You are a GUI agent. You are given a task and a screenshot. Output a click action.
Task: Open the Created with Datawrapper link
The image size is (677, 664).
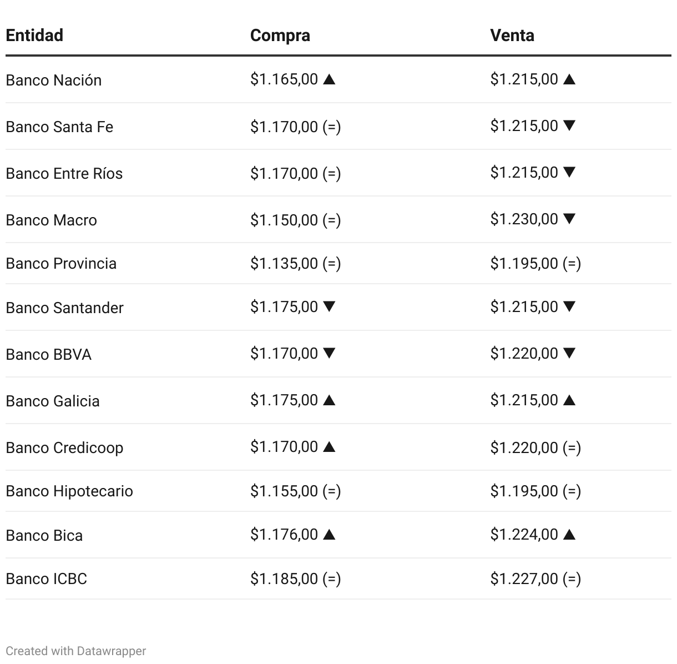pos(76,651)
